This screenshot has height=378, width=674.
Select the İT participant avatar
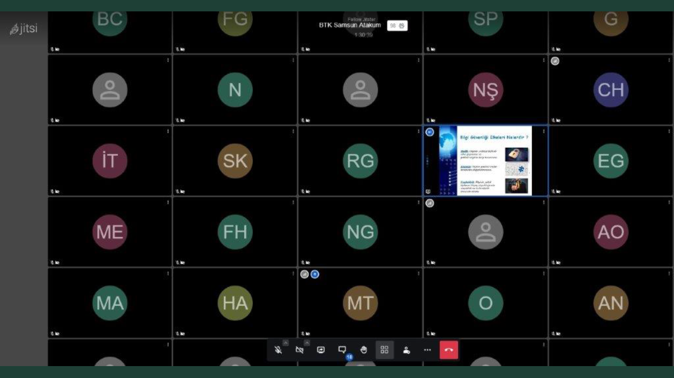point(110,161)
